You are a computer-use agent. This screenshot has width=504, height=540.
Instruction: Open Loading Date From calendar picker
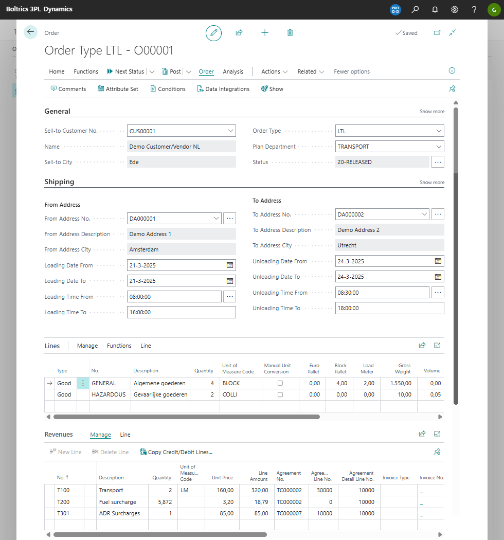(x=230, y=265)
